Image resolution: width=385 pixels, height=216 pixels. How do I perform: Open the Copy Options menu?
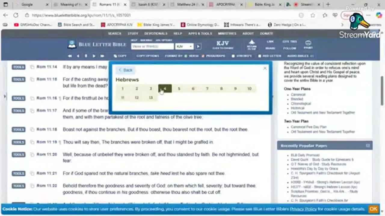[x=148, y=56]
